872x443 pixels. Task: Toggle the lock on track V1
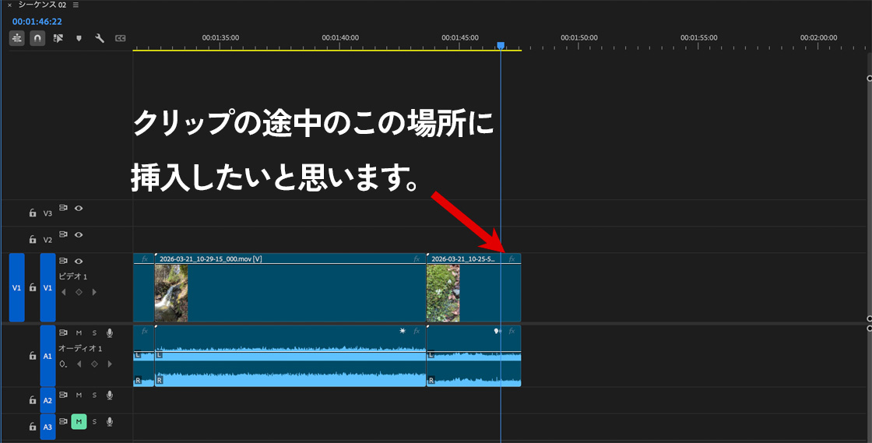[33, 287]
